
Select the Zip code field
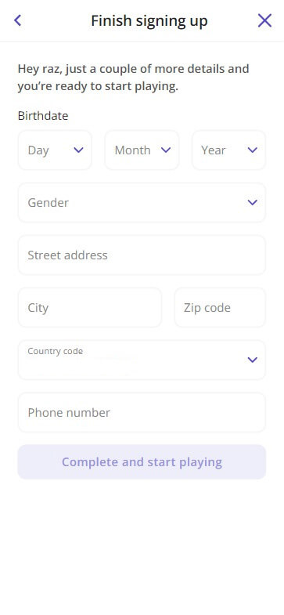(x=220, y=307)
